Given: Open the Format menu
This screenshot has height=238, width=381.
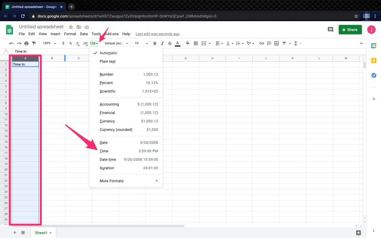Looking at the screenshot, I should click(70, 34).
